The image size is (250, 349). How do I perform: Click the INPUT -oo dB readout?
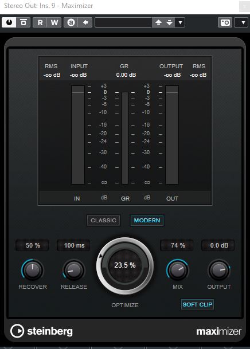(x=78, y=75)
